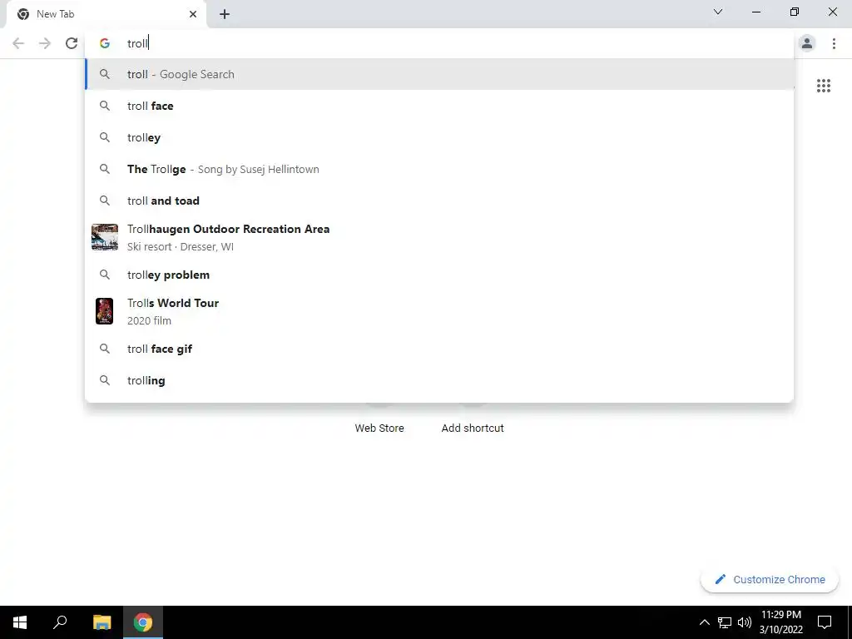852x639 pixels.
Task: Click search icon beside 'trolley problem'
Action: (105, 275)
